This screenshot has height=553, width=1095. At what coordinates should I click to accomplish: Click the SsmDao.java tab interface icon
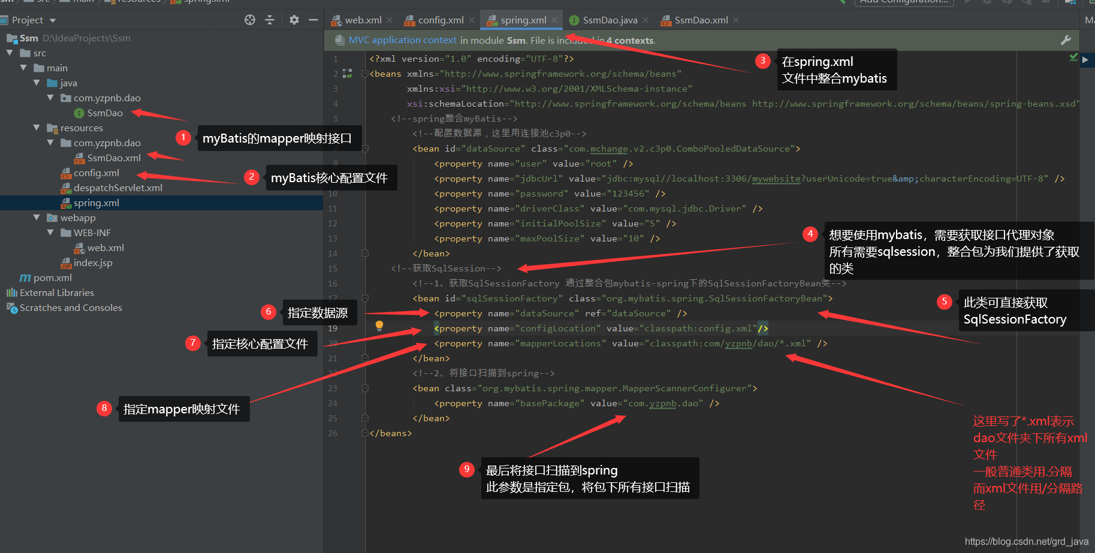574,20
